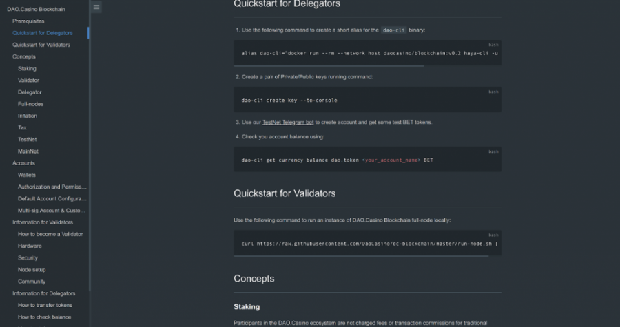The height and width of the screenshot is (327, 620).
Task: Open Inflation entry in sidebar
Action: click(28, 116)
